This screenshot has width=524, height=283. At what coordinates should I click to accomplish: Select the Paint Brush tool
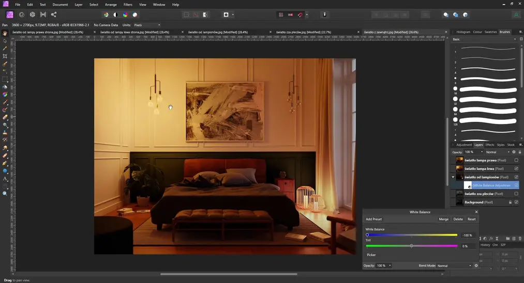[5, 102]
